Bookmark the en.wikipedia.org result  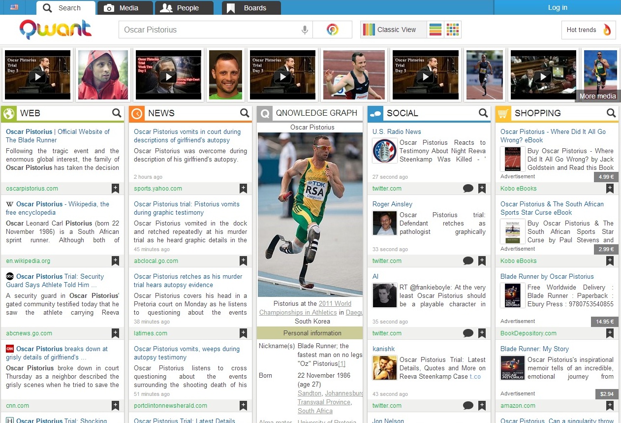(115, 260)
